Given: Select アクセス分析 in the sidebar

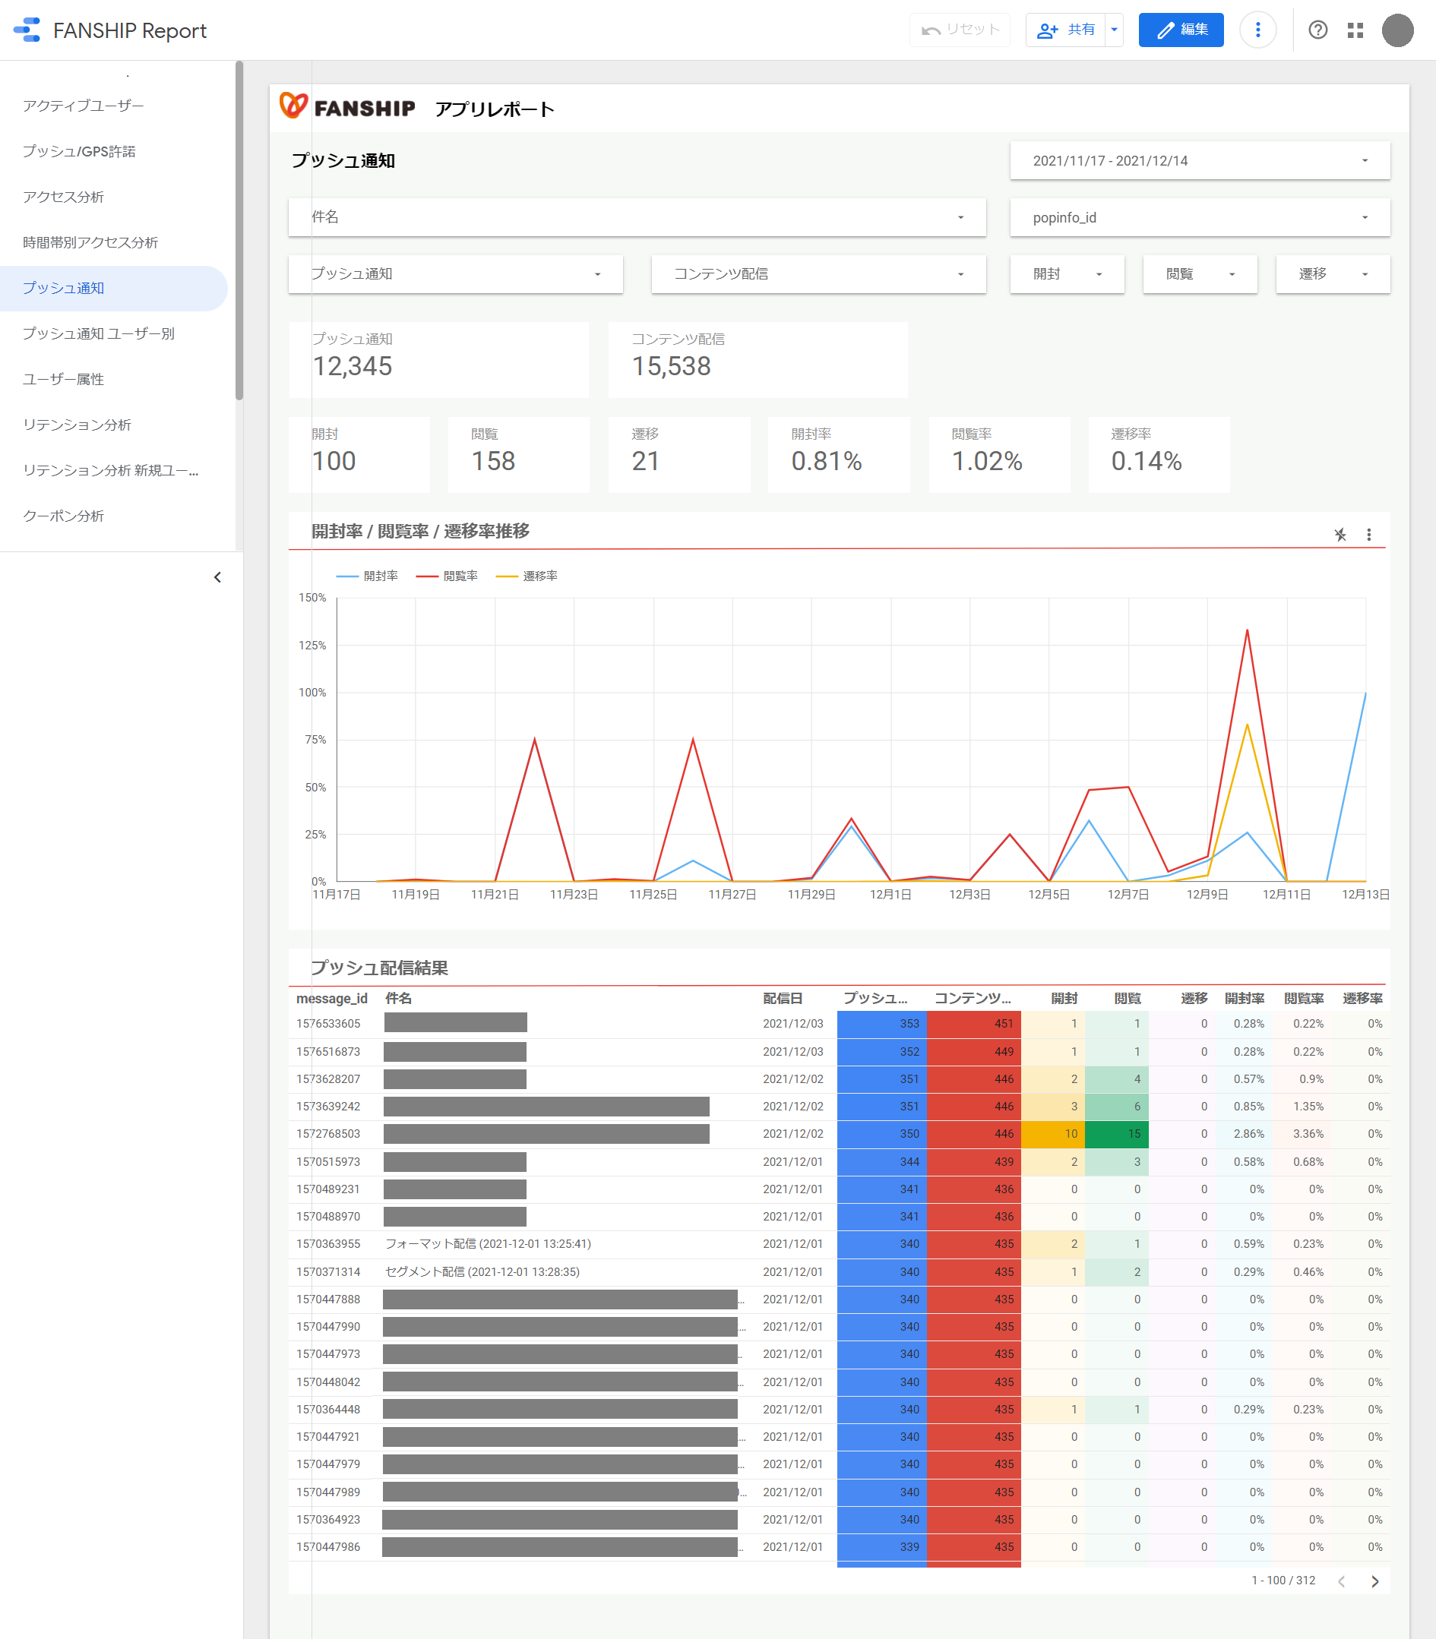Looking at the screenshot, I should [x=63, y=197].
